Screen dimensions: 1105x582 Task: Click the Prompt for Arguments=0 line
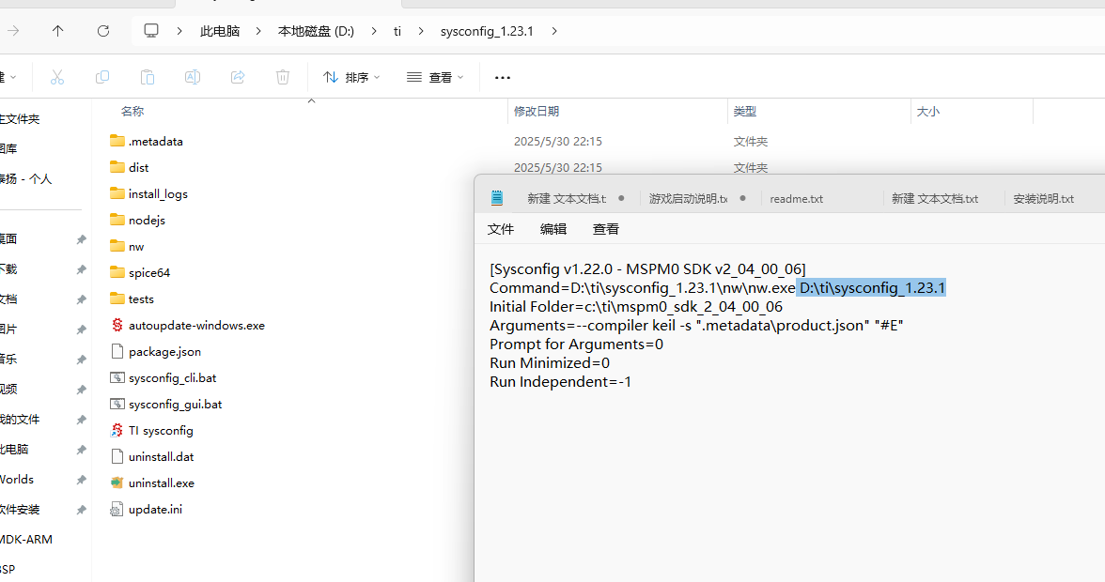(x=577, y=345)
